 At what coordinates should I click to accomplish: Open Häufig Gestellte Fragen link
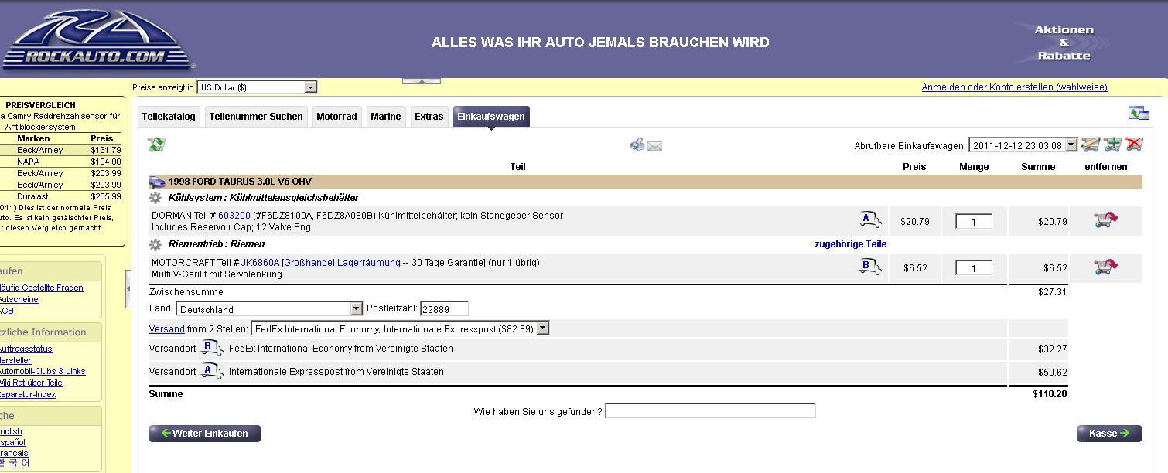pos(40,288)
